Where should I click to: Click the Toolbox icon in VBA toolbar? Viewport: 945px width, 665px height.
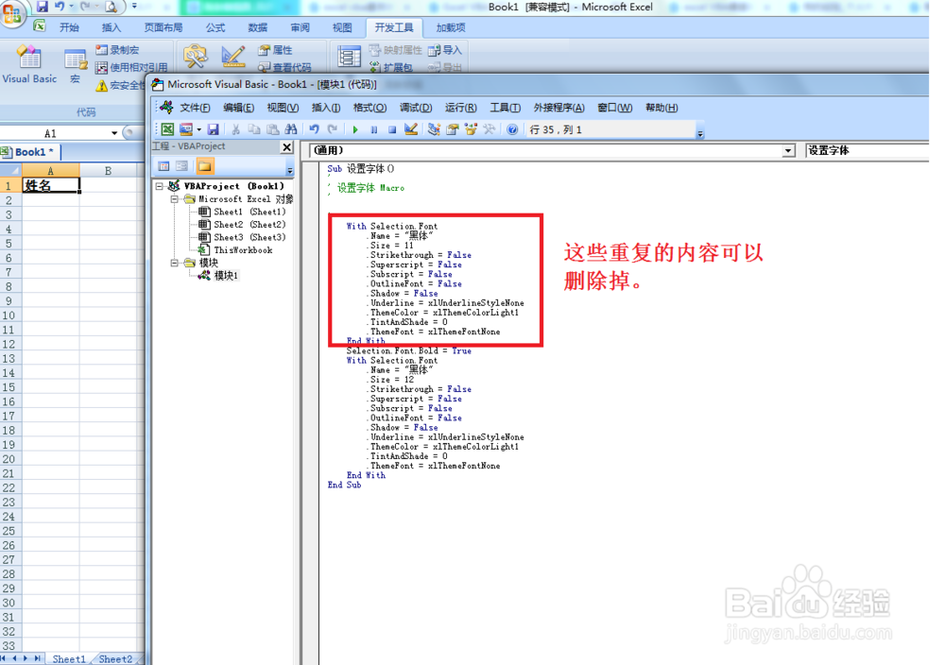click(x=489, y=129)
